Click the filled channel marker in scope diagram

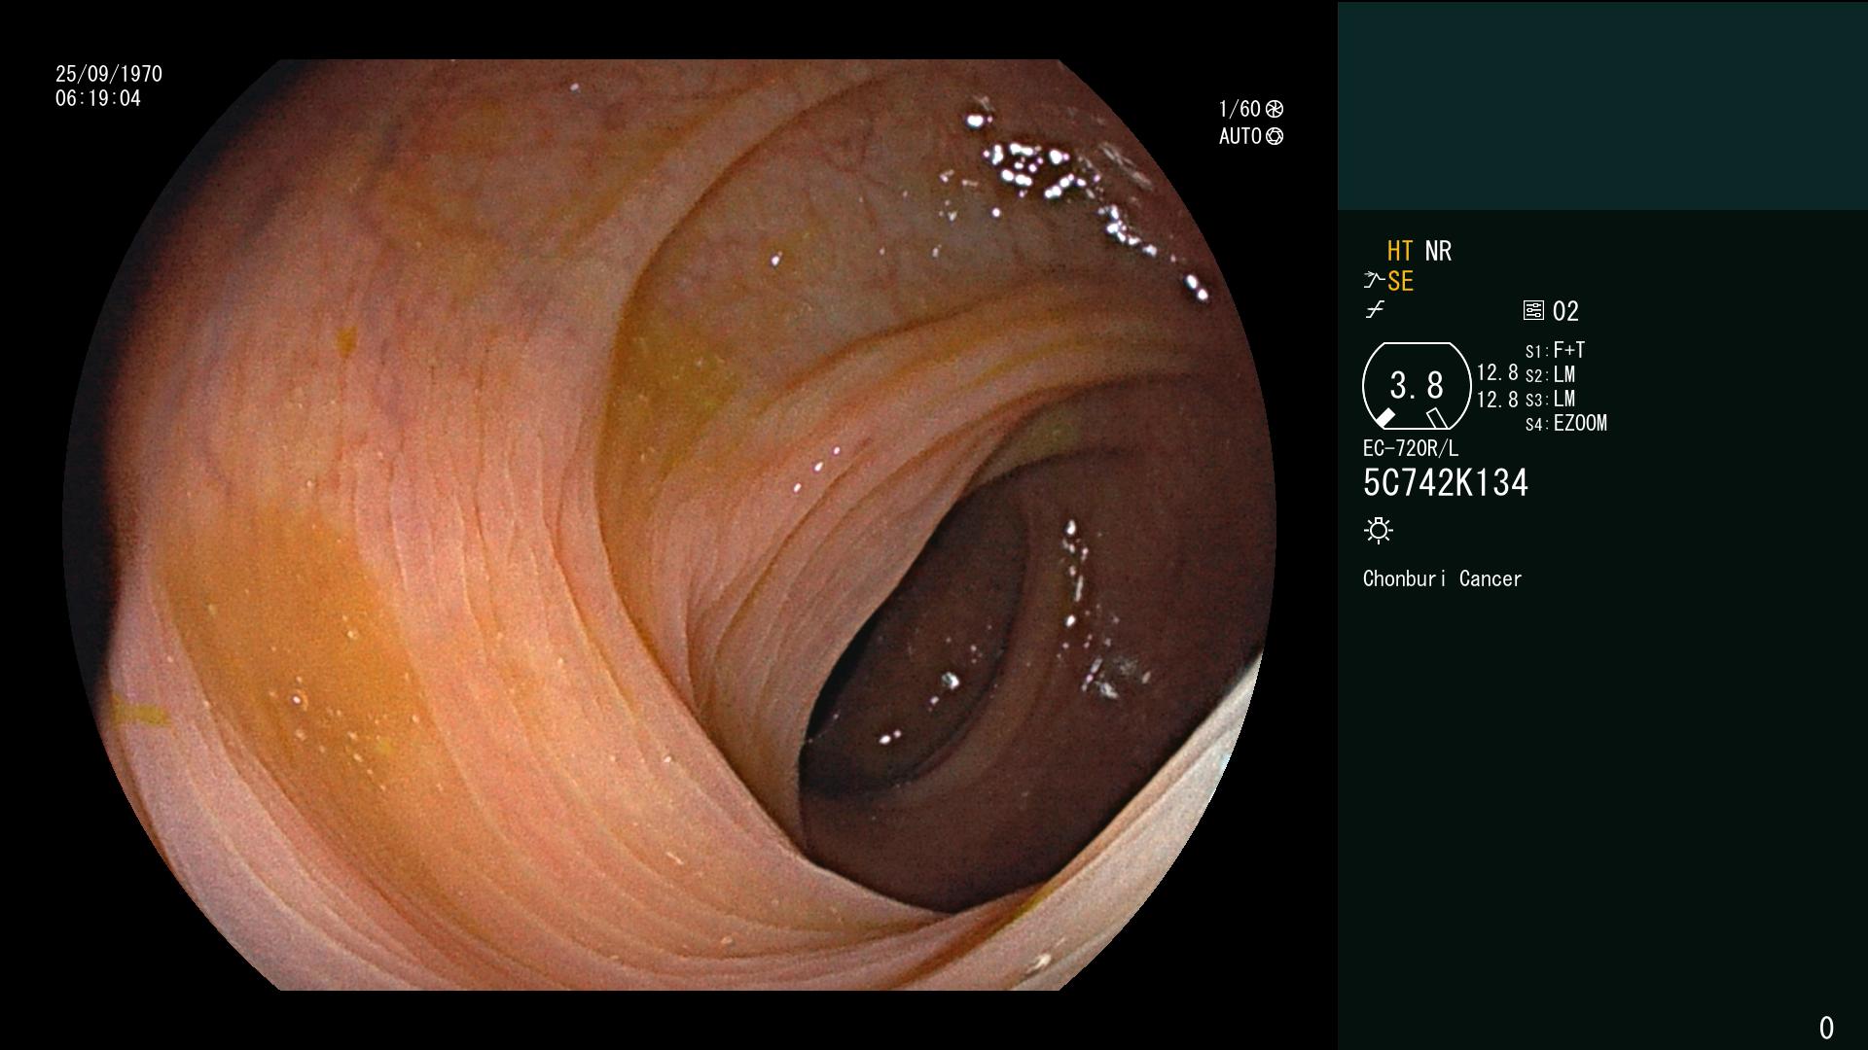pos(1383,418)
